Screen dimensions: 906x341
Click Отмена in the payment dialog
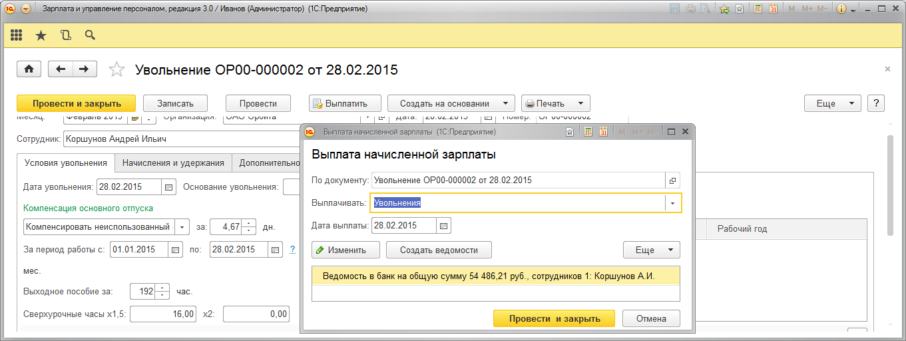(x=651, y=318)
